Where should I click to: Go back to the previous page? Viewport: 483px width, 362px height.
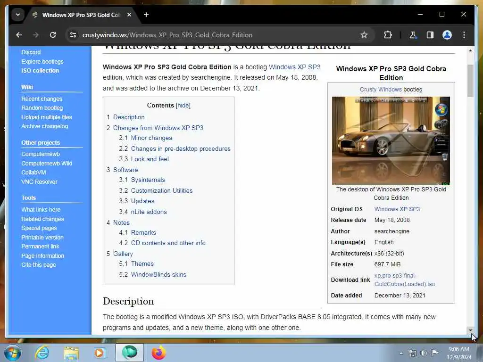coord(19,35)
